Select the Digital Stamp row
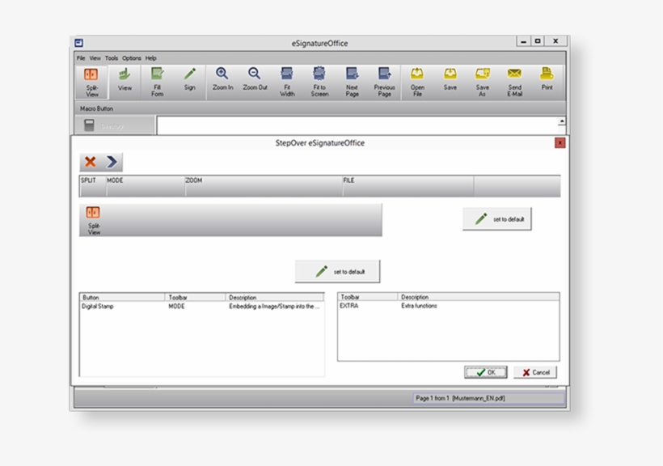663x466 pixels. [201, 306]
